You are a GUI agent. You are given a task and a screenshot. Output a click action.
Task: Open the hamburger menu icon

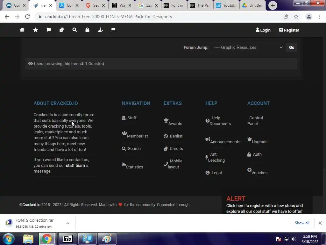(113, 30)
